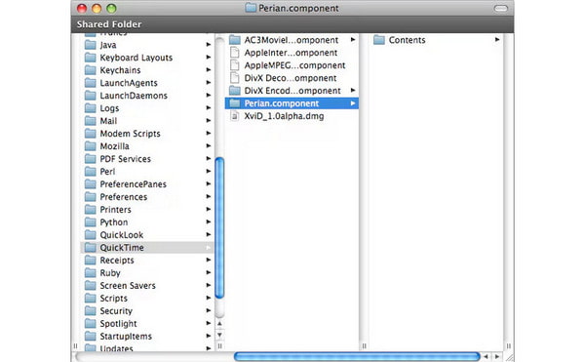Expand the Python folder arrow

pyautogui.click(x=209, y=222)
